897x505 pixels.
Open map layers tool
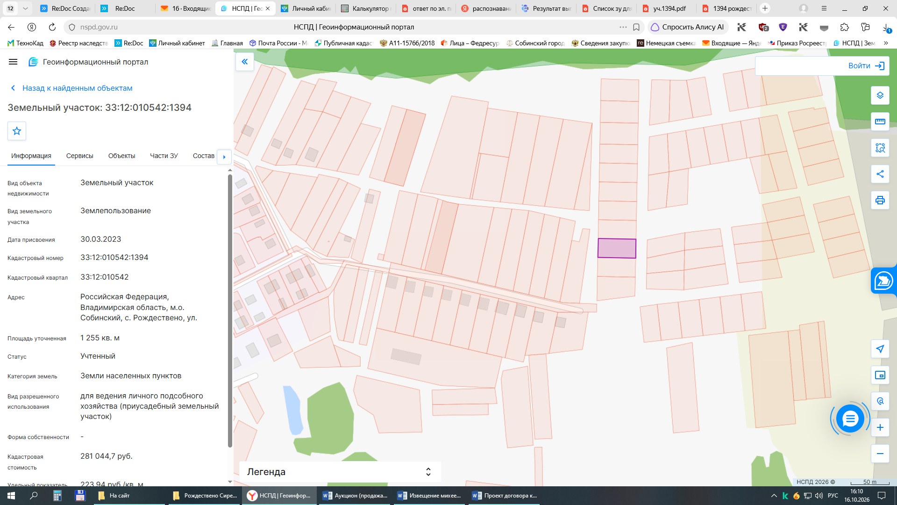click(880, 95)
